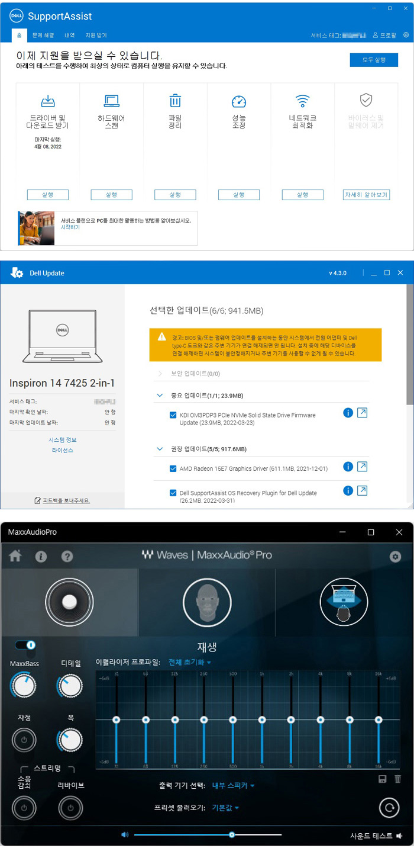414x848 pixels.
Task: Open the 프로필 user profile icon
Action: click(375, 35)
